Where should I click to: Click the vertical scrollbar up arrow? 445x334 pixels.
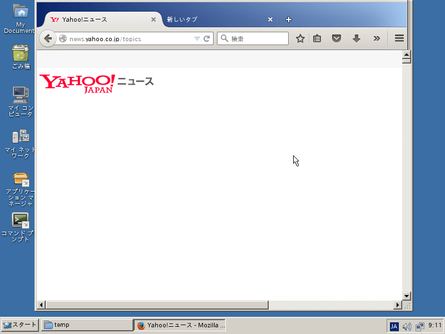(x=407, y=55)
